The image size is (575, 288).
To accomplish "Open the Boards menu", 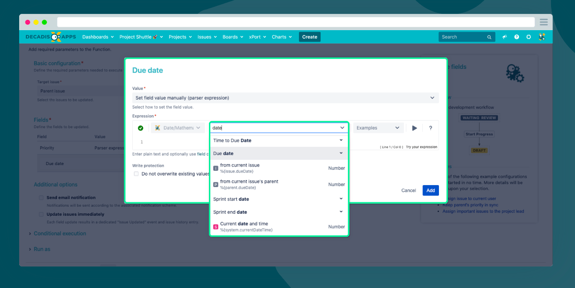I will click(232, 37).
